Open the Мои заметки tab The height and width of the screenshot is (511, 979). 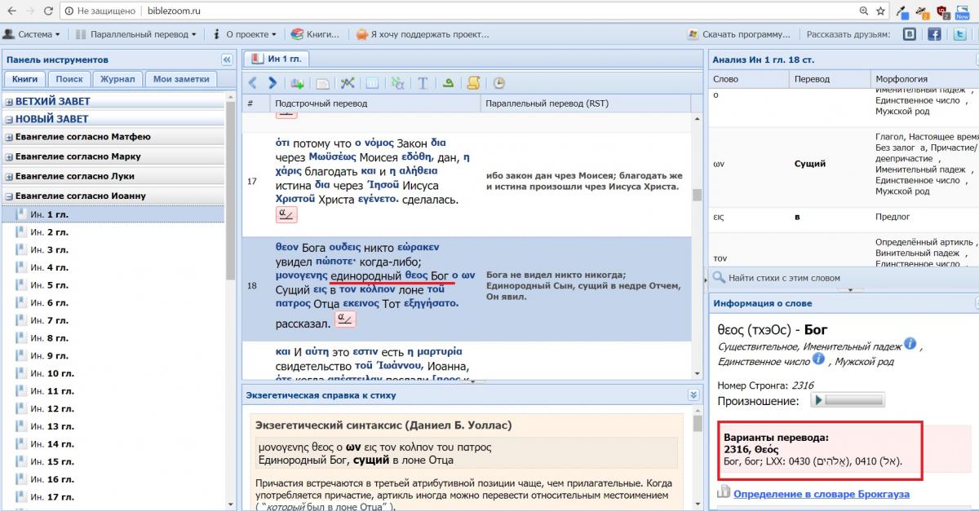coord(181,79)
